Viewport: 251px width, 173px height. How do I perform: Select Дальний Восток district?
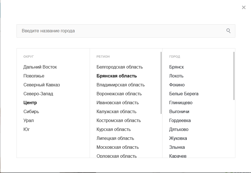click(40, 67)
